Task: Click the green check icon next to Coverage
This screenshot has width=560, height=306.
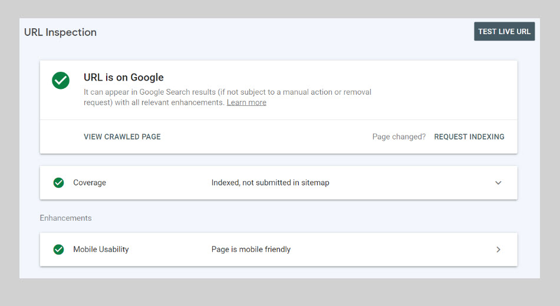Action: 58,182
